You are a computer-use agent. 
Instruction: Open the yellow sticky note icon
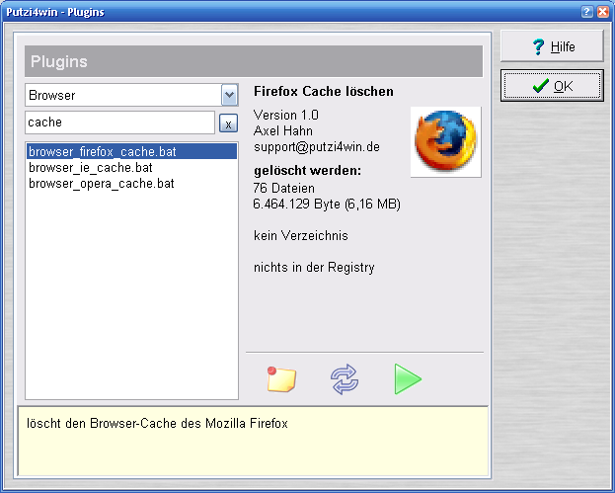point(281,378)
